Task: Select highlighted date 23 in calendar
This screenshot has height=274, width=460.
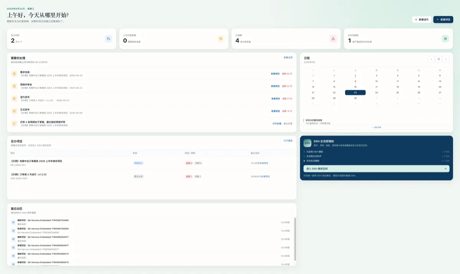Action: pos(355,92)
